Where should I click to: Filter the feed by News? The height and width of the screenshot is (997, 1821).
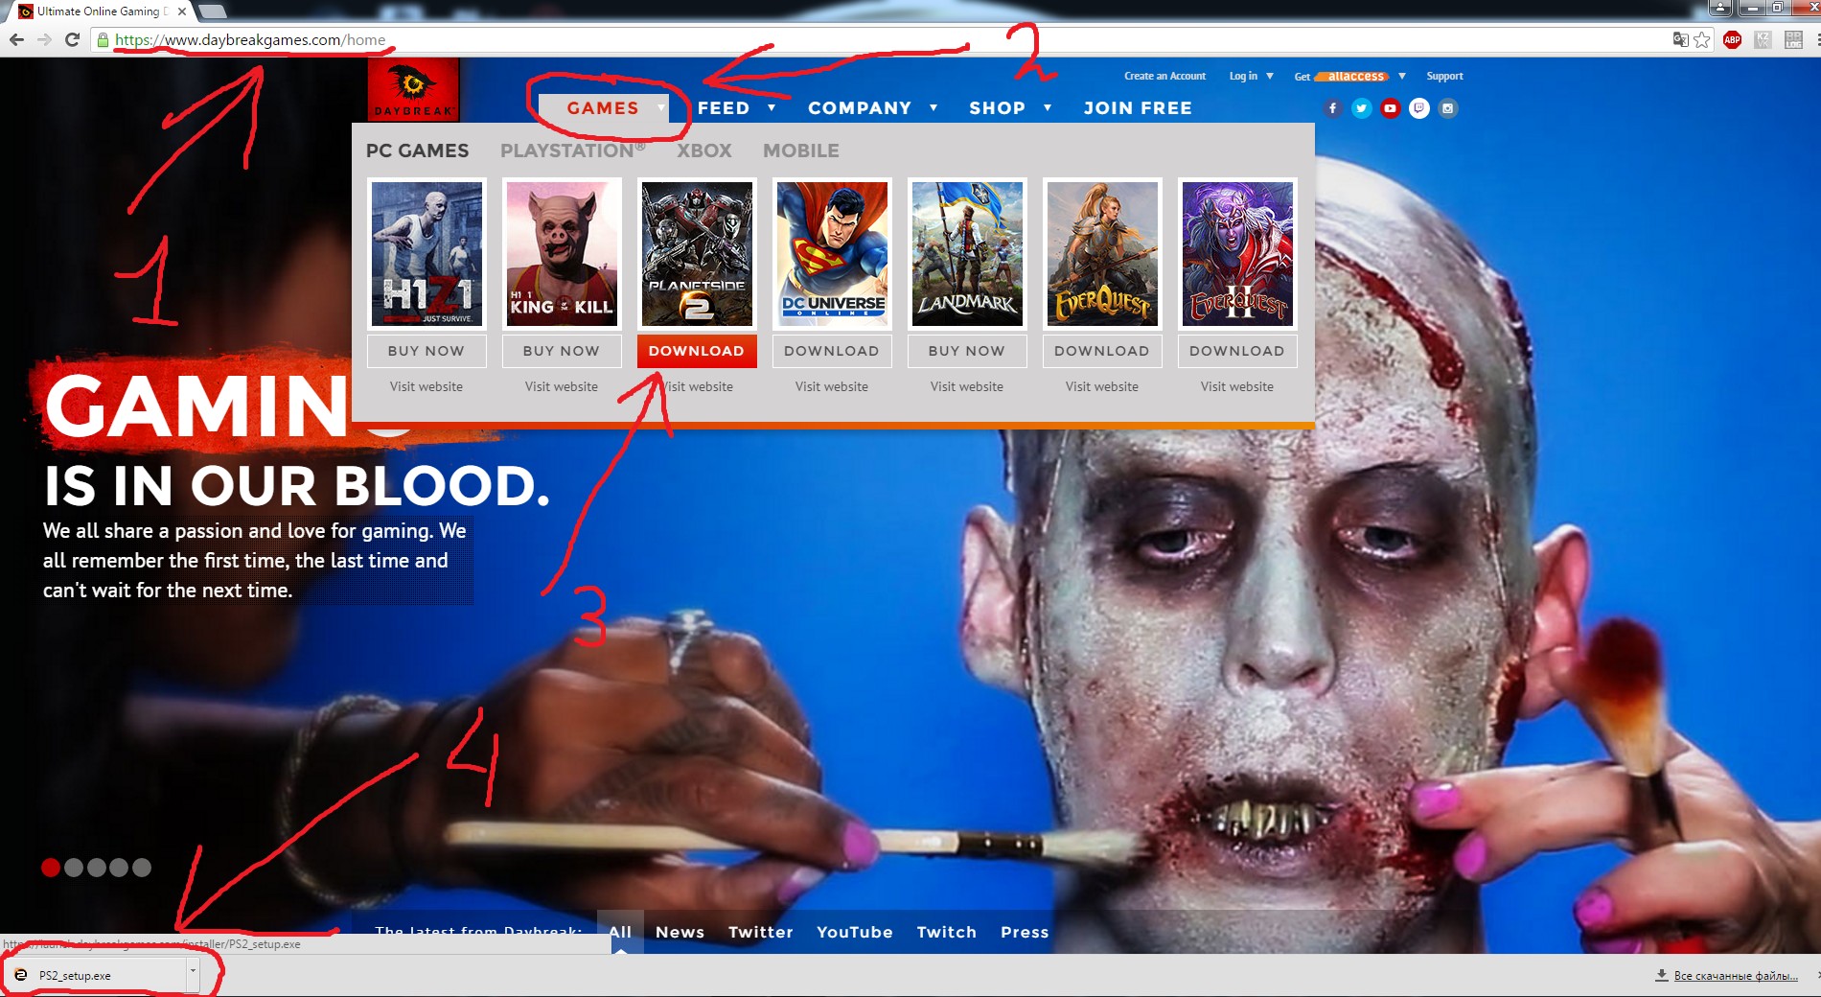coord(680,932)
